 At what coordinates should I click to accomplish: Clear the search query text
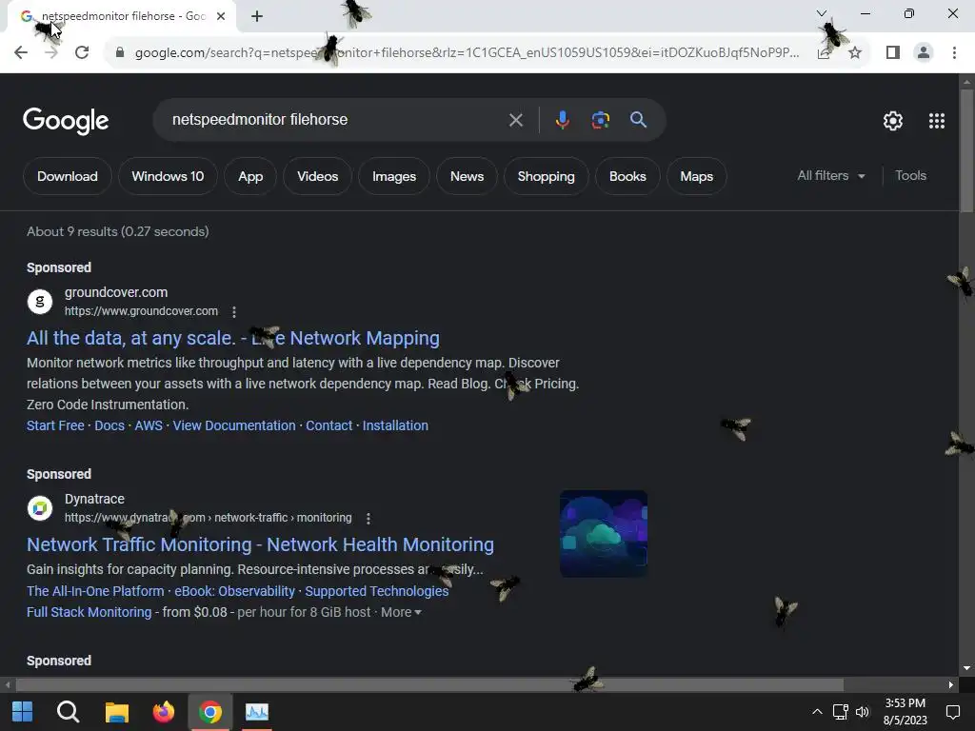[x=516, y=120]
